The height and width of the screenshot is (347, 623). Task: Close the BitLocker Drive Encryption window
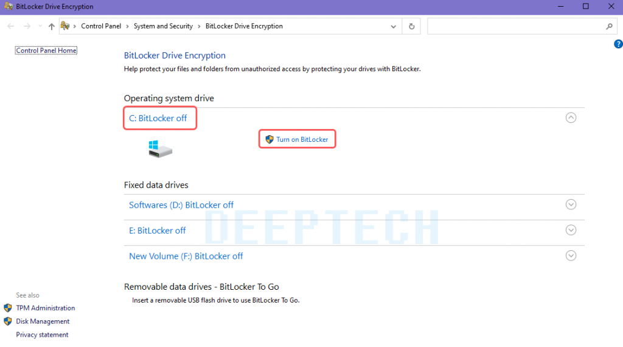(x=611, y=6)
